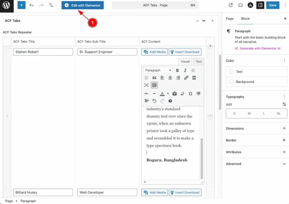Screen dimensions: 289x204
Task: Click the bulleted list icon
Action: pos(193,70)
